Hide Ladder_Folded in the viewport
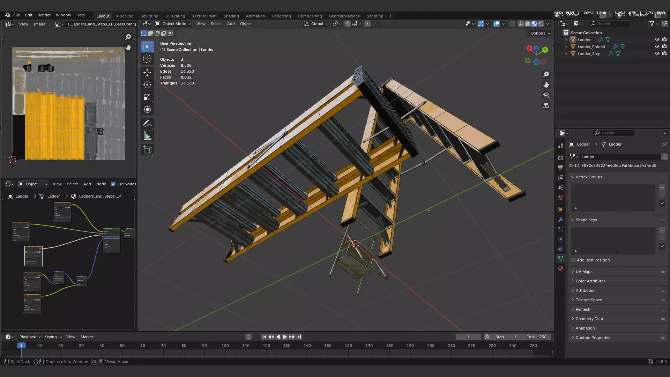The image size is (670, 377). [657, 46]
